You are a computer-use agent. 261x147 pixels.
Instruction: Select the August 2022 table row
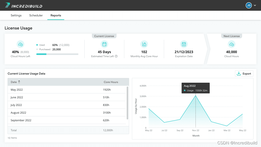[68, 113]
